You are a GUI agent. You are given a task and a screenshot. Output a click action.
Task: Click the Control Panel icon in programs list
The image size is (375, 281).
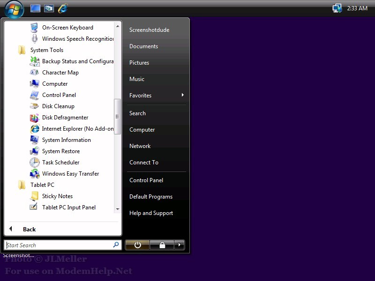[x=34, y=95]
